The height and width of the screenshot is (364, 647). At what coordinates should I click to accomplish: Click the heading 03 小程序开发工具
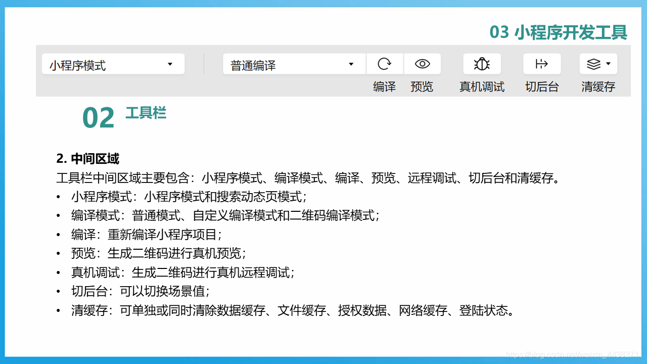(x=559, y=32)
